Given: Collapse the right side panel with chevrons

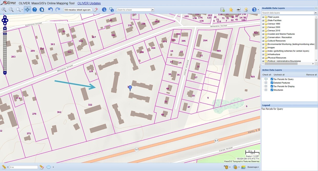Looking at the screenshot, I should 316,8.
